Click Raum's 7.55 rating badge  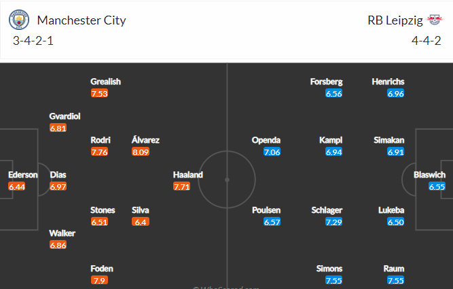coord(395,280)
